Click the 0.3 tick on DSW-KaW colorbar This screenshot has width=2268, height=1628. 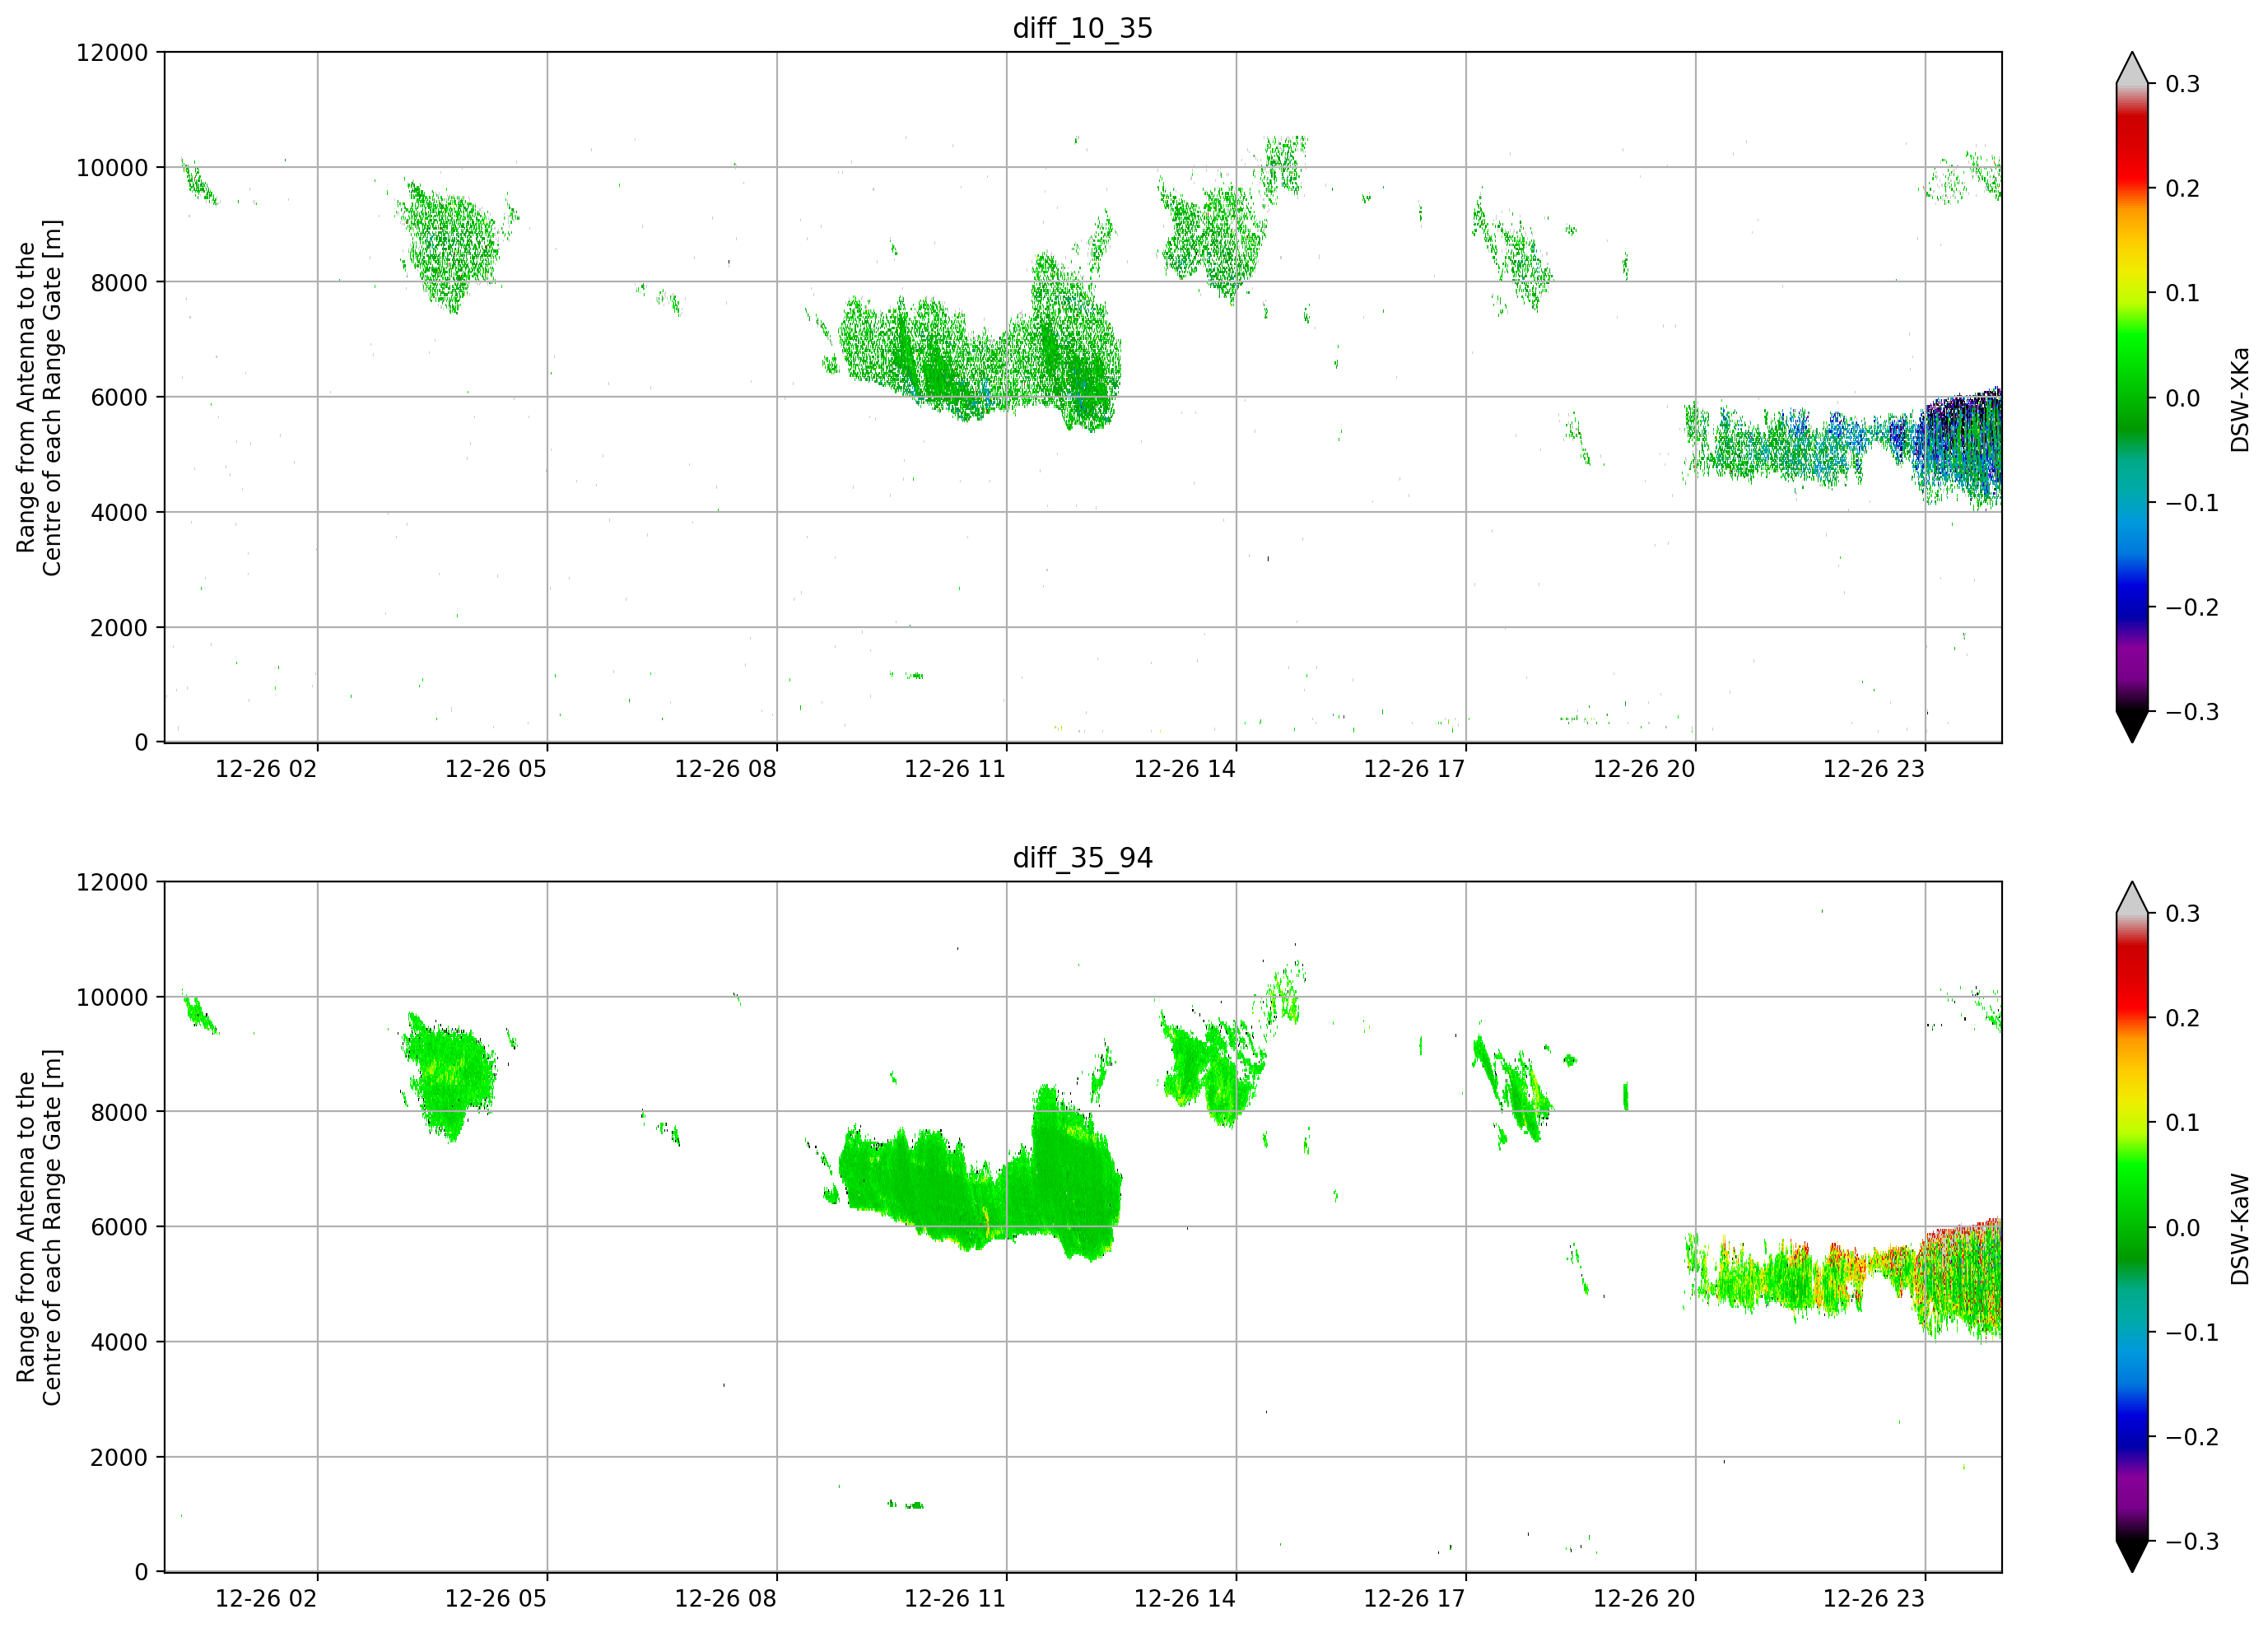click(2182, 914)
